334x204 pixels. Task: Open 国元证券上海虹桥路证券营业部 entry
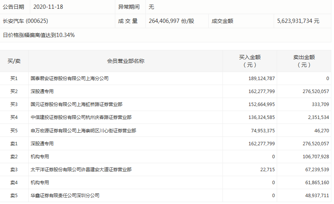(76, 104)
